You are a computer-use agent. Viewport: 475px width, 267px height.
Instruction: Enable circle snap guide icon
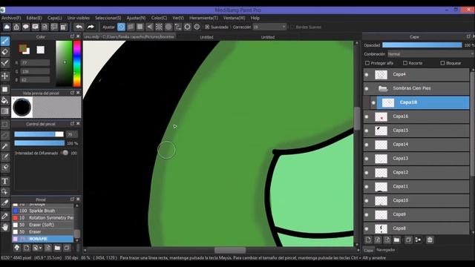pos(168,27)
